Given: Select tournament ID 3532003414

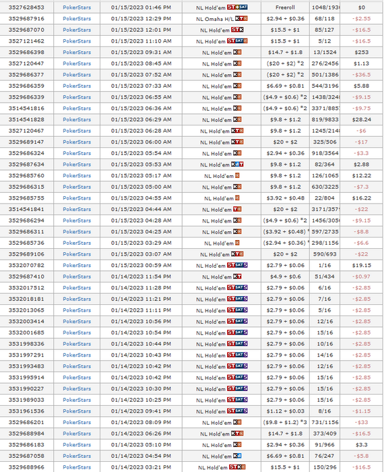Looking at the screenshot, I should [x=26, y=321].
